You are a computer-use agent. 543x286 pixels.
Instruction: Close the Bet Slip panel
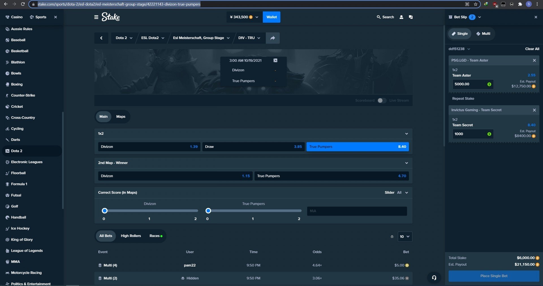[536, 17]
